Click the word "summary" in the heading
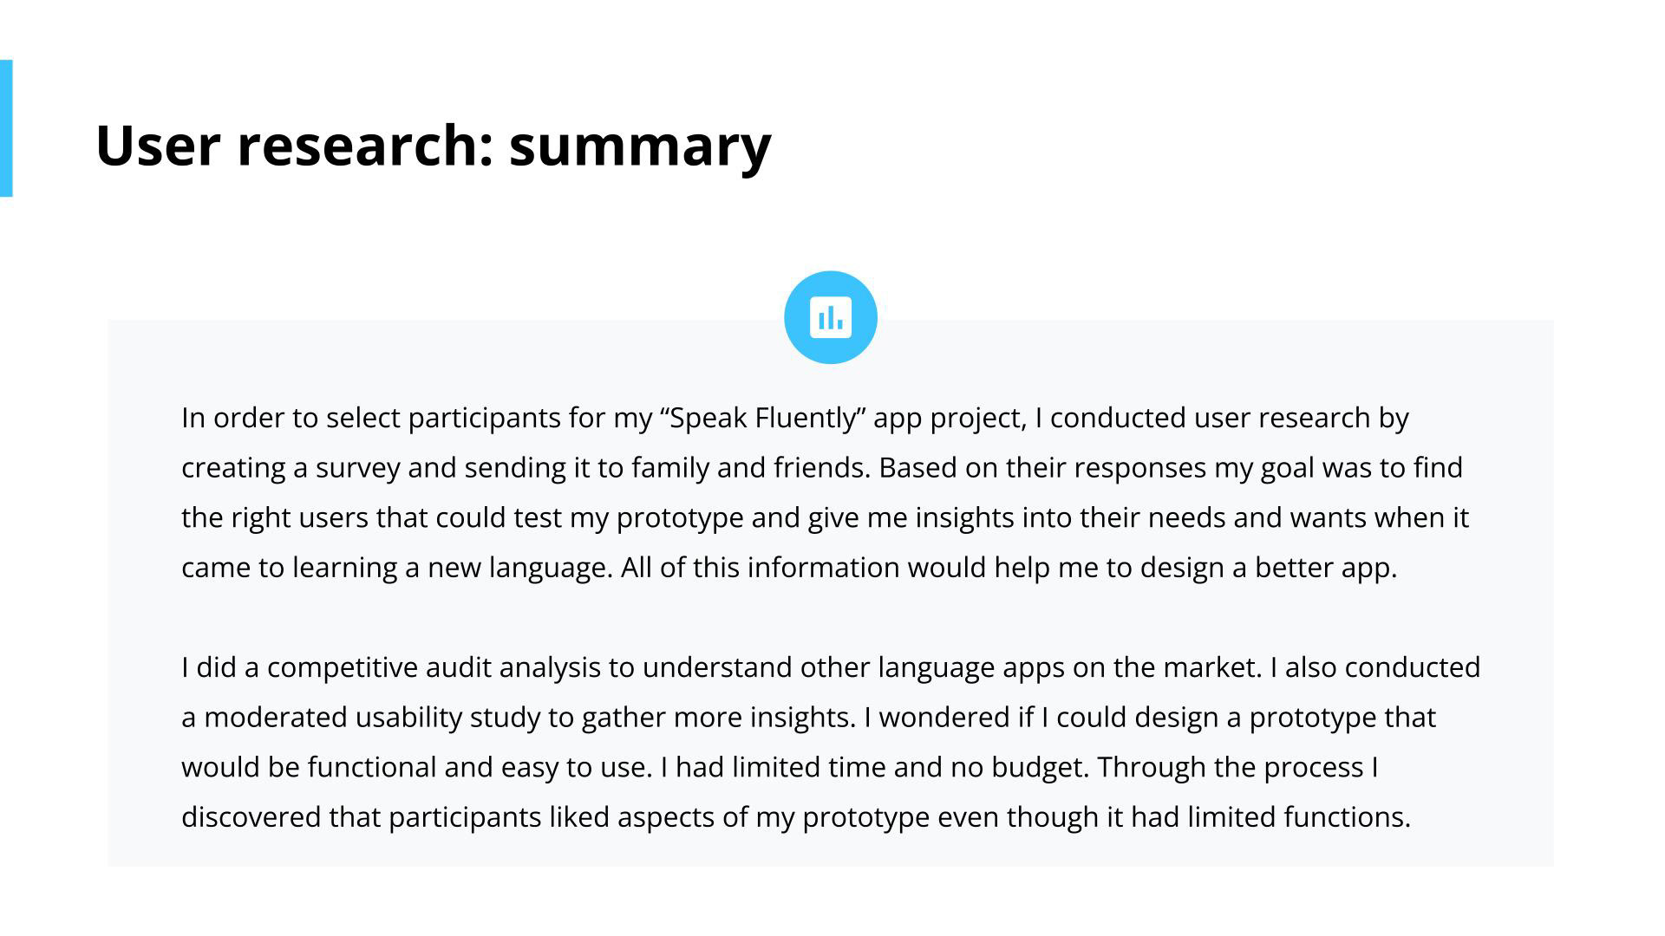The height and width of the screenshot is (936, 1665). pos(639,146)
